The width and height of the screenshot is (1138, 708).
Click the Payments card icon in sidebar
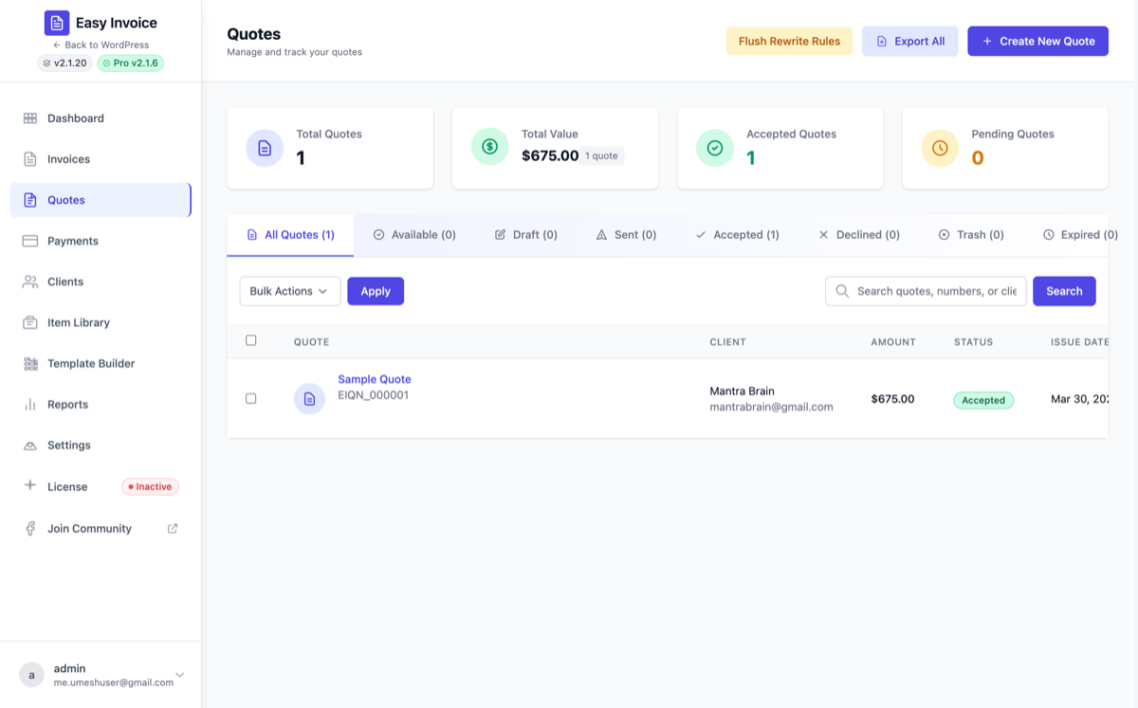click(30, 241)
